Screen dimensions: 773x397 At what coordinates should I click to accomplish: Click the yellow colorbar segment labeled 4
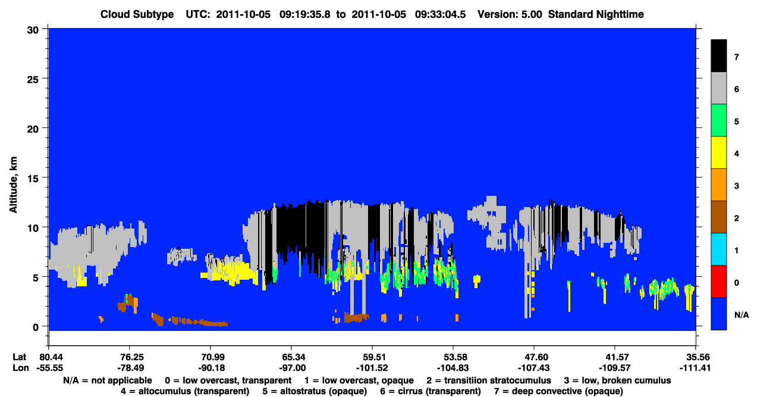pos(719,152)
